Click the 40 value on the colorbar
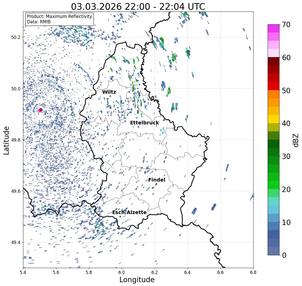Image resolution: width=302 pixels, height=286 pixels. [x=286, y=123]
